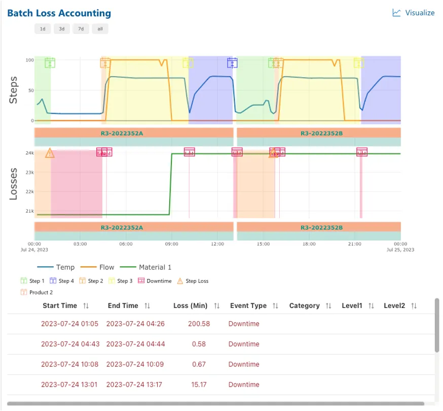Click the Batch Loss Accounting title
Image resolution: width=443 pixels, height=411 pixels.
59,13
